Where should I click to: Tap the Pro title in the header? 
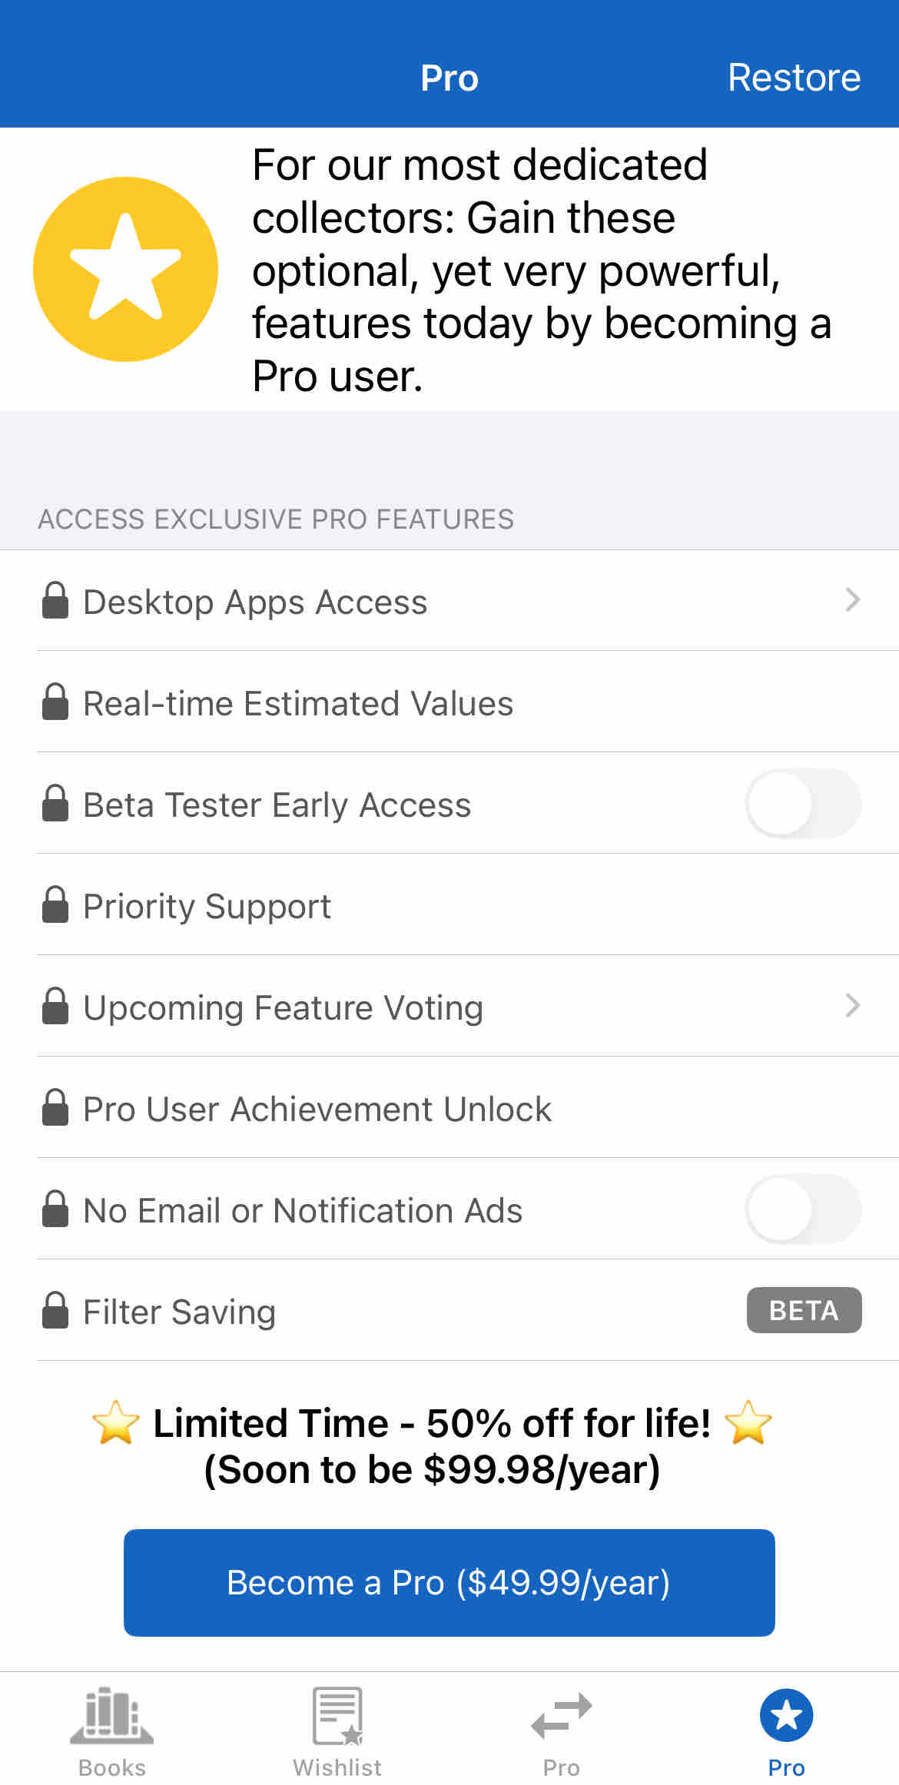[x=449, y=78]
